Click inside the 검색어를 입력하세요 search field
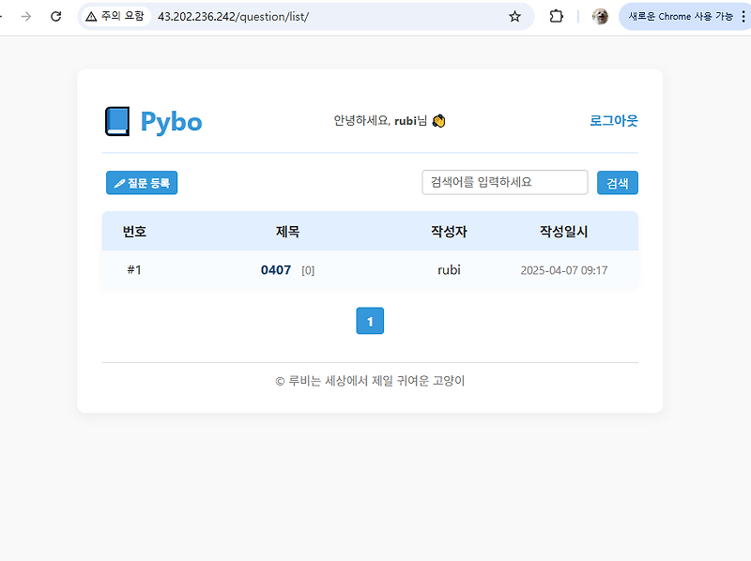This screenshot has width=751, height=561. coord(504,182)
